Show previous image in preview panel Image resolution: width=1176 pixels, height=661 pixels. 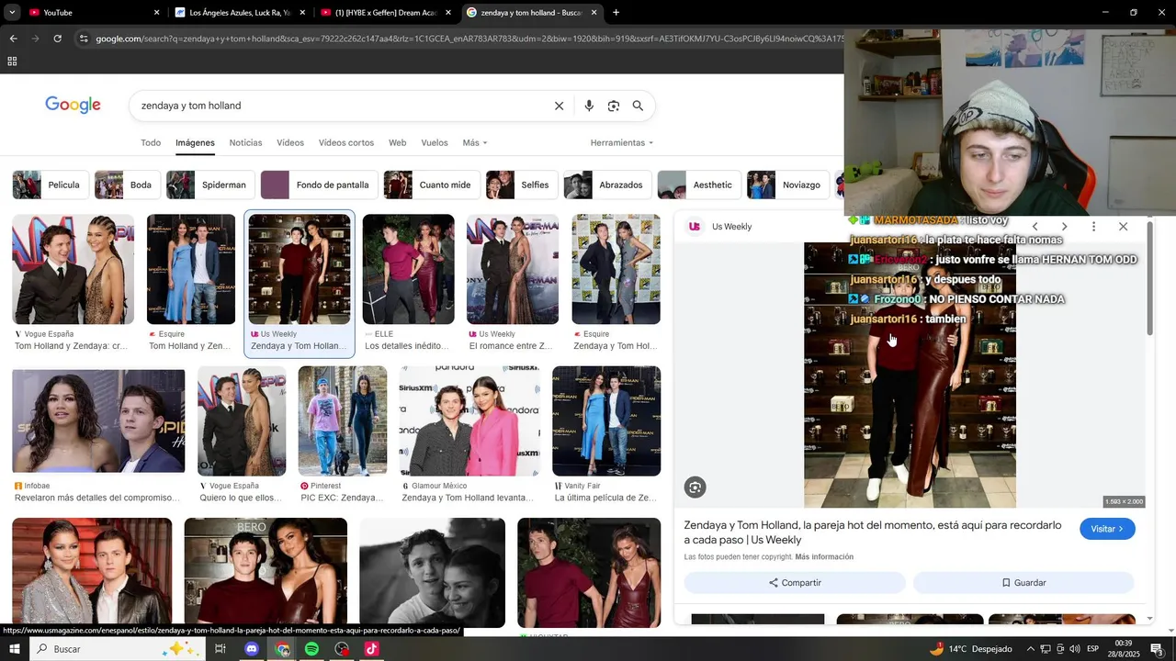(1035, 227)
